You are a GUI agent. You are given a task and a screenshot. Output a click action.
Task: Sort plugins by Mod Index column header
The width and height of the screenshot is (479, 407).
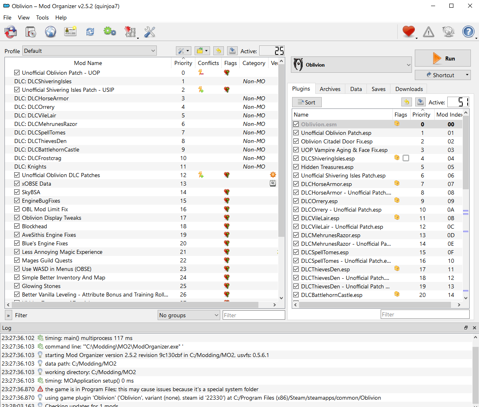tap(449, 115)
